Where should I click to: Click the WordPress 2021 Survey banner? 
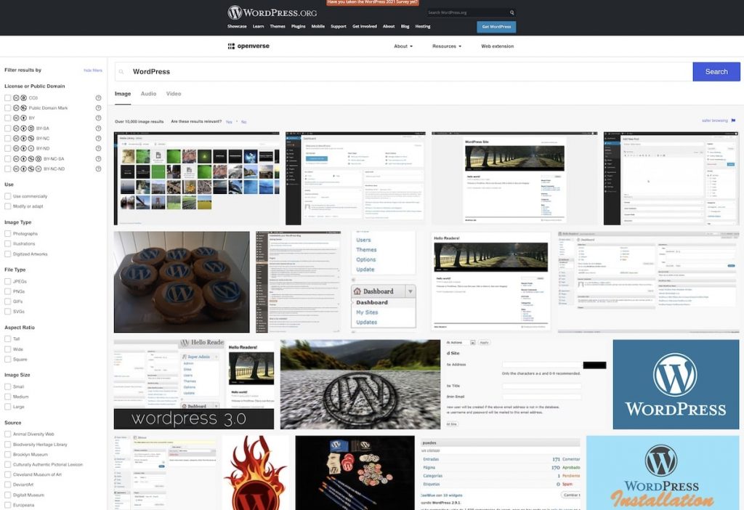(x=373, y=2)
